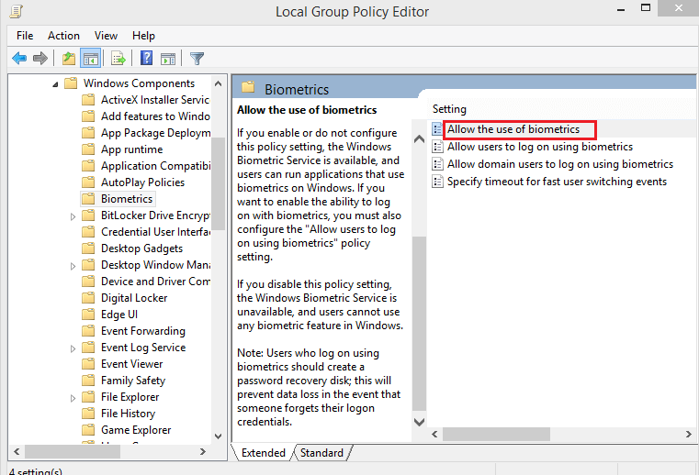
Task: Select Device and Driver Compatibility tree item
Action: tap(155, 281)
